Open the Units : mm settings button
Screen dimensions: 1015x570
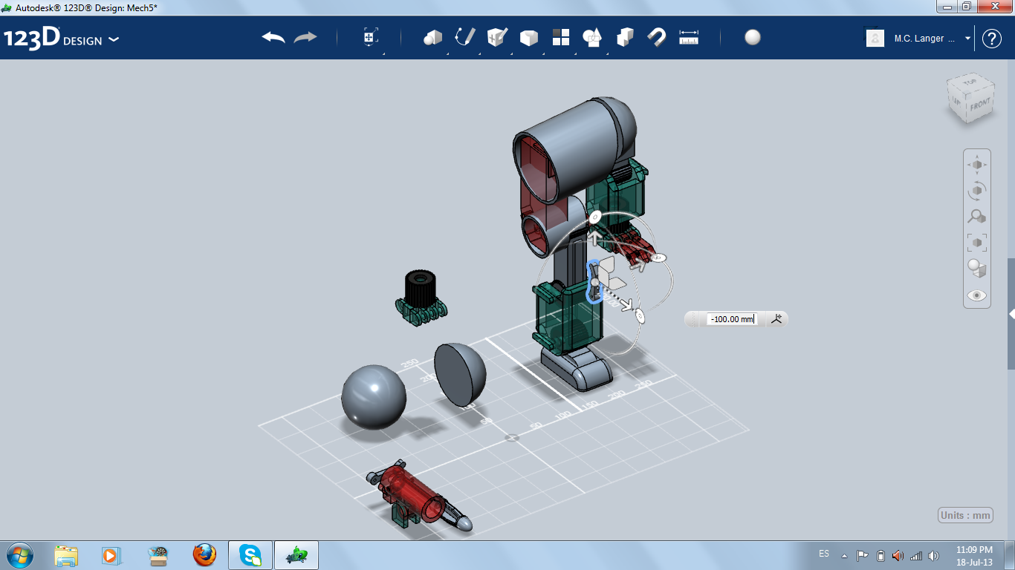pyautogui.click(x=966, y=516)
